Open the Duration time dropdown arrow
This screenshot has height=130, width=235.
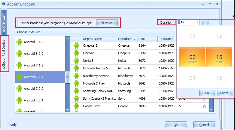197,22
